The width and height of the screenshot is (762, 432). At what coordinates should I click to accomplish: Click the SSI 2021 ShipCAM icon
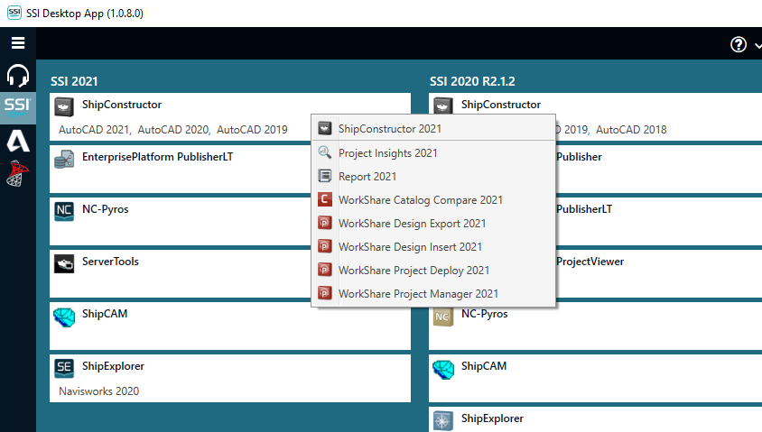click(64, 317)
